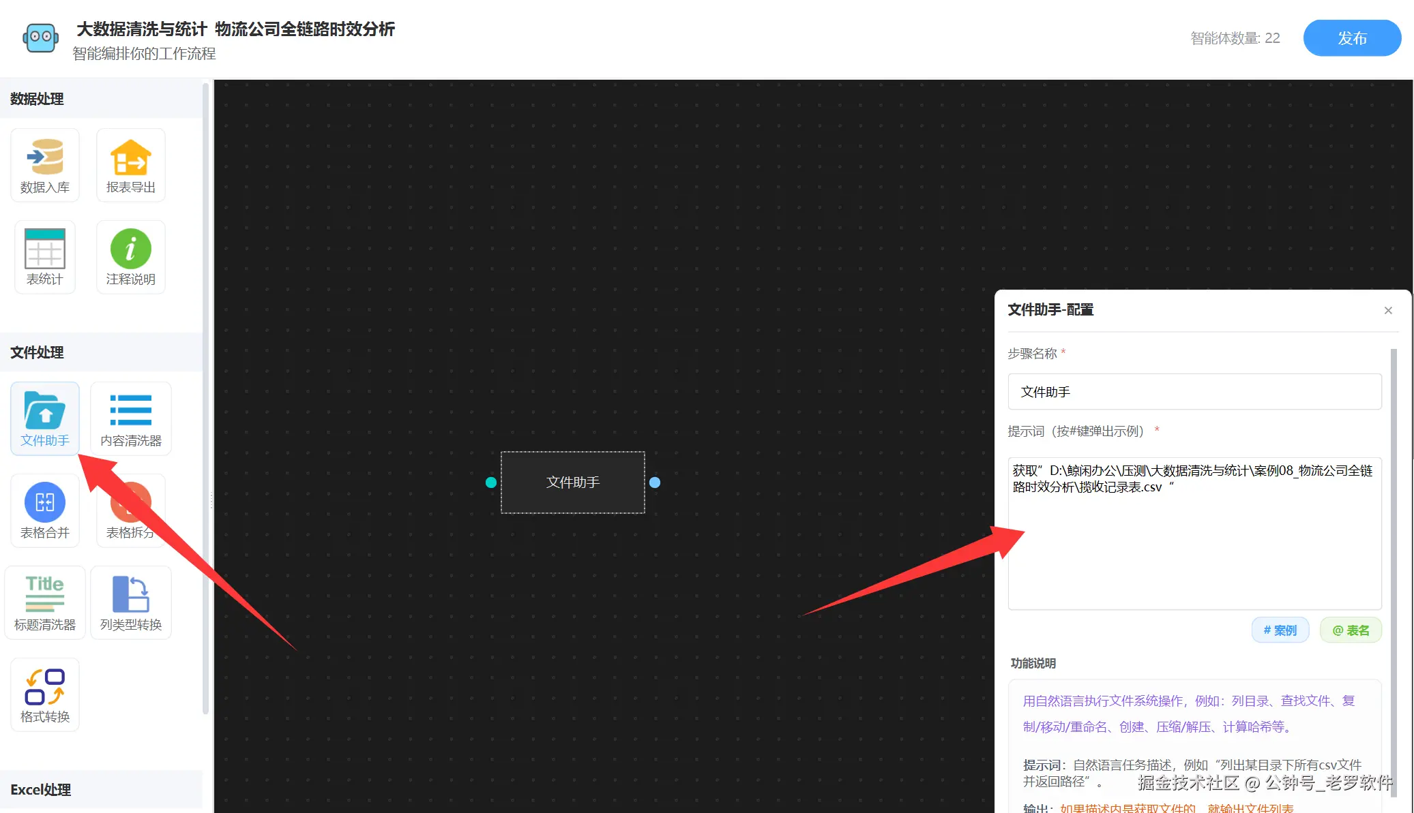The image size is (1414, 813).
Task: Click the left sidebar vertical scrollbar
Action: [205, 399]
